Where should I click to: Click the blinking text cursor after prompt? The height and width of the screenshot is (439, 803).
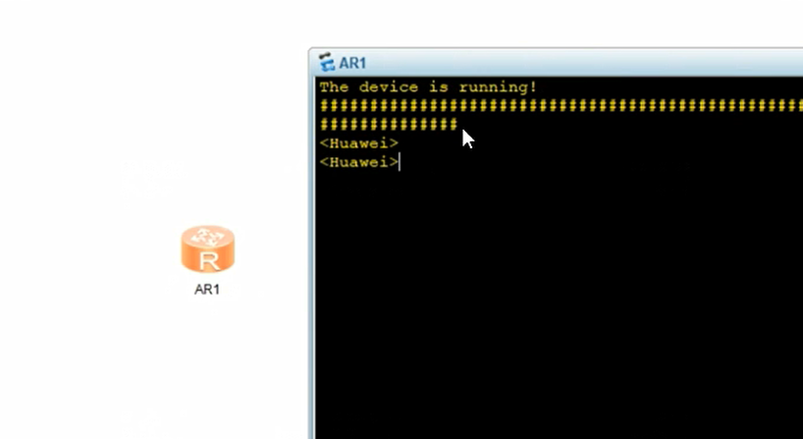coord(399,162)
